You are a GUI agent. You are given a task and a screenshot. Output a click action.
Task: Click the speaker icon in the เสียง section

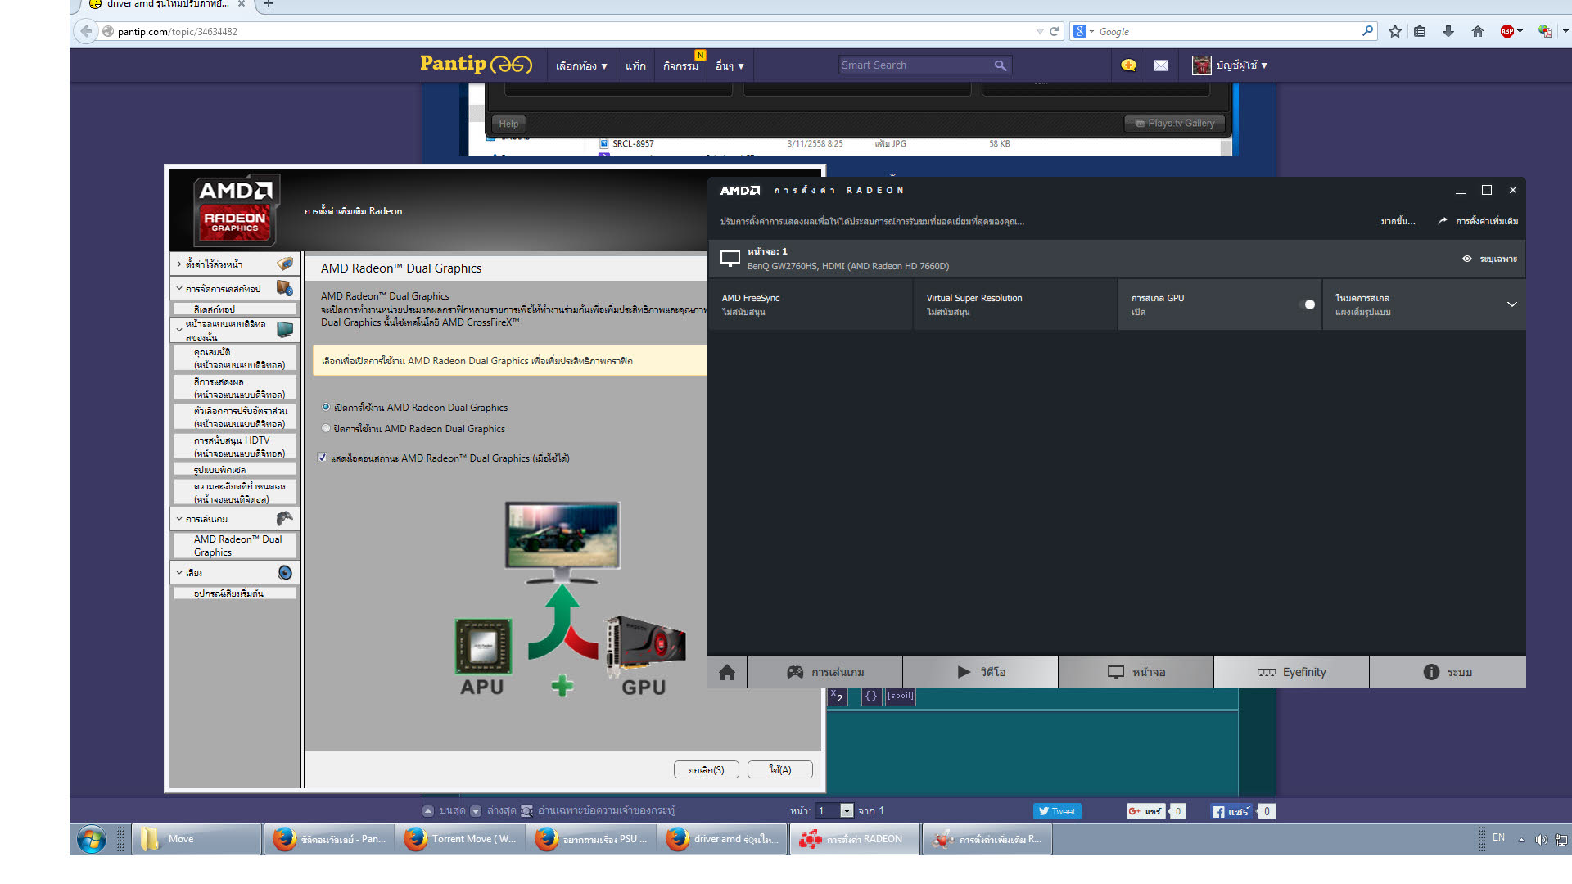click(x=285, y=572)
